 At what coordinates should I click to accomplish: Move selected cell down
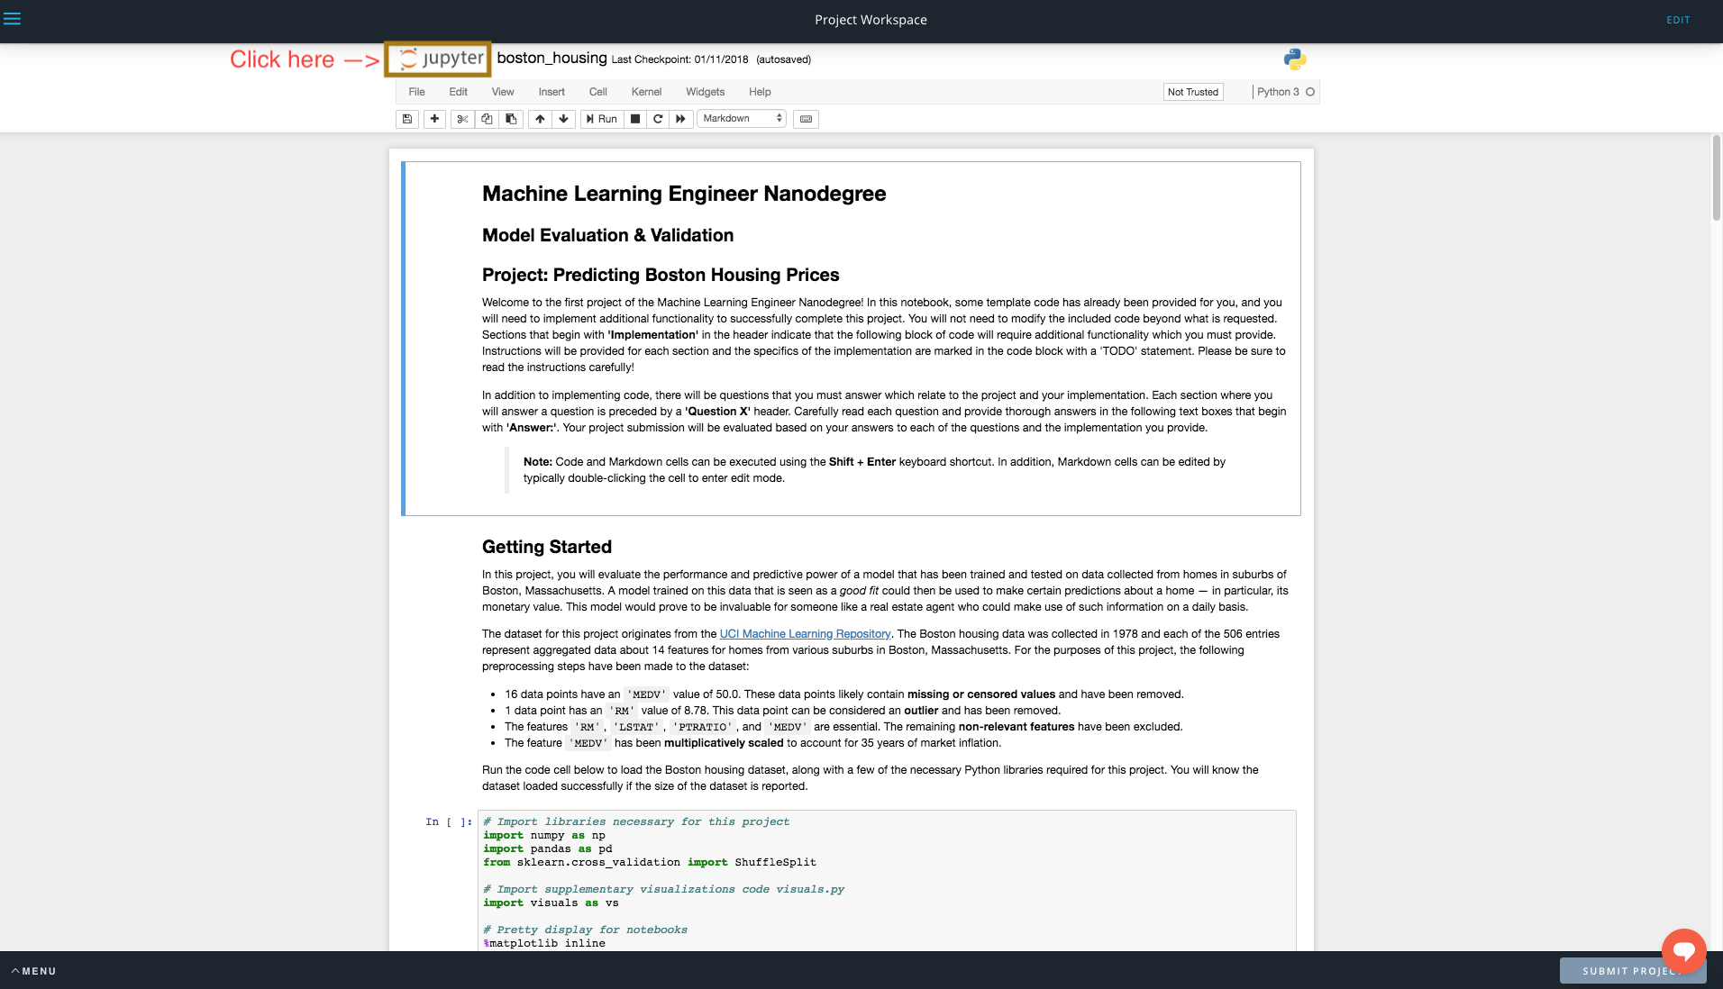(x=564, y=119)
